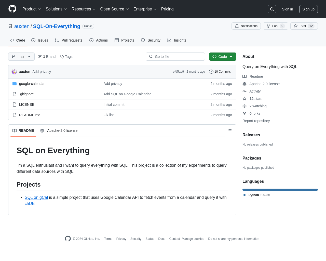Select the README tab
This screenshot has width=326, height=261.
tap(23, 130)
